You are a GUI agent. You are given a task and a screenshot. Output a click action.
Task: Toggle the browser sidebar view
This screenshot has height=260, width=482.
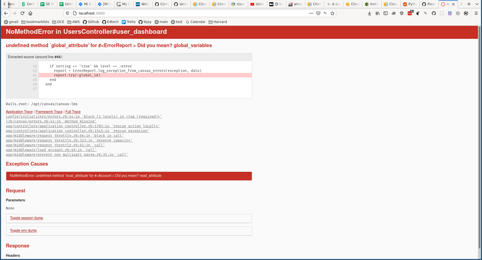386,13
